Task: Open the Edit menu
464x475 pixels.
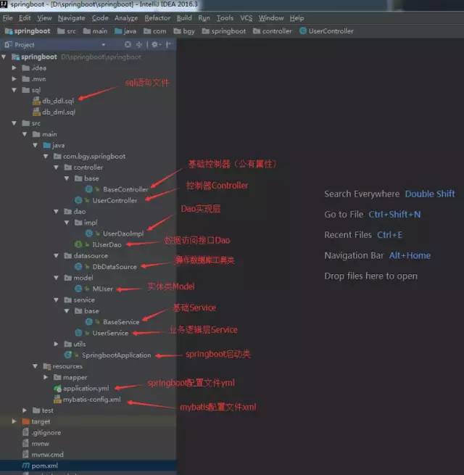Action: click(x=25, y=18)
